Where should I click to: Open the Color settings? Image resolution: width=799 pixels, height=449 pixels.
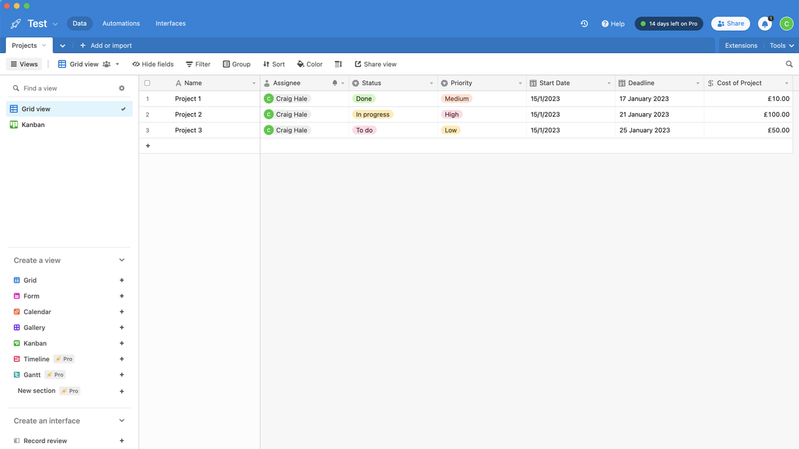point(309,64)
